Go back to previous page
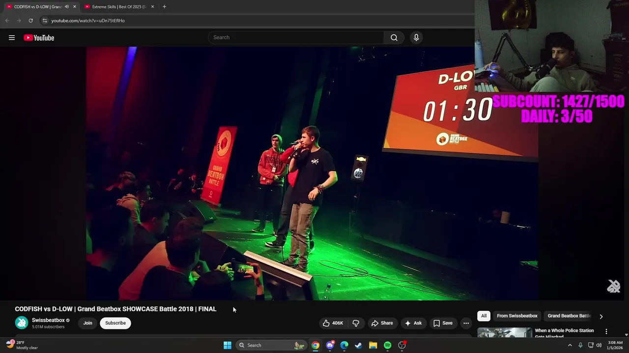 [x=7, y=21]
